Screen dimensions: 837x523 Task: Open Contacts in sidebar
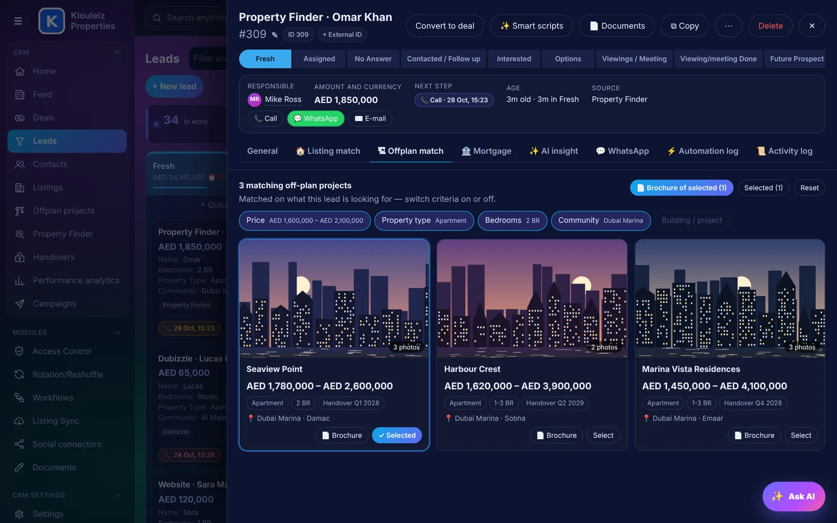[x=67, y=164]
